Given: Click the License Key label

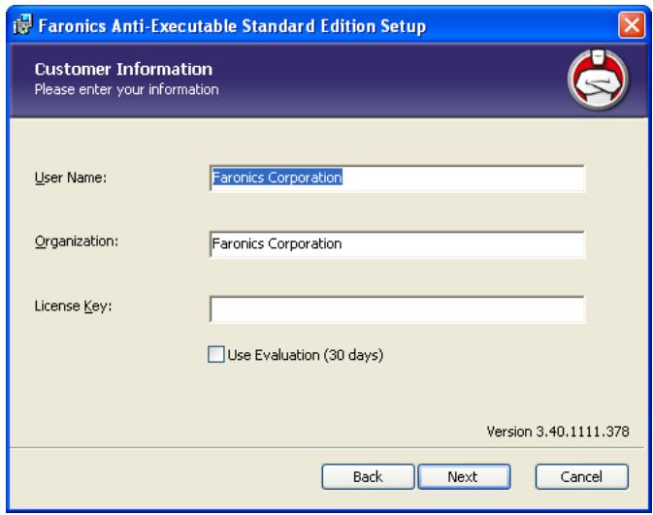Looking at the screenshot, I should 74,306.
